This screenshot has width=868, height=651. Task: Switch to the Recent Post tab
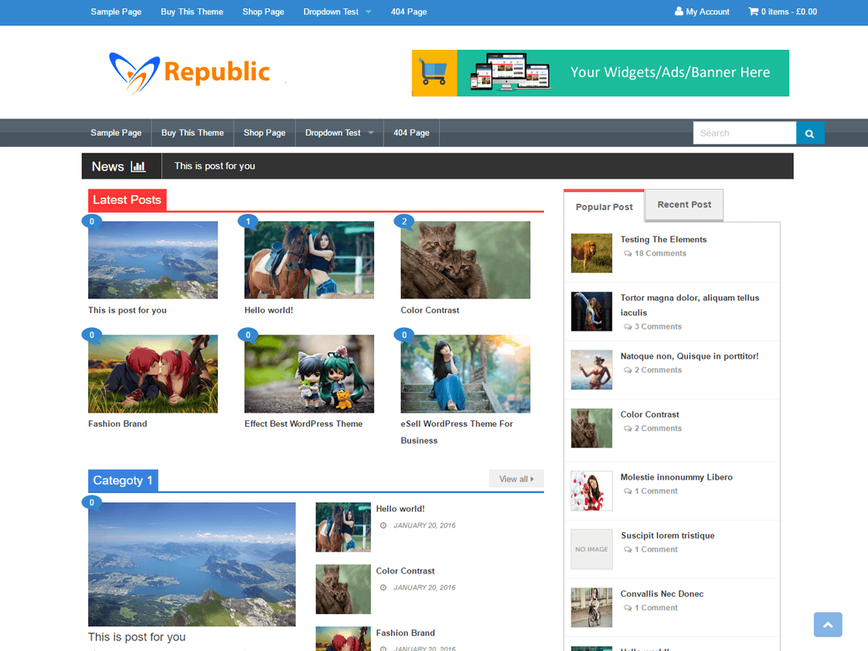pyautogui.click(x=684, y=205)
